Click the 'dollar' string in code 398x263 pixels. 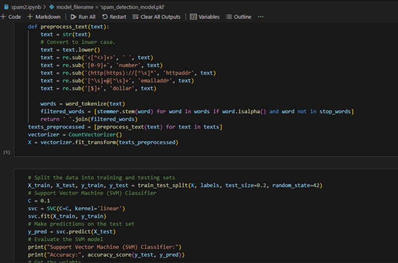tap(122, 88)
